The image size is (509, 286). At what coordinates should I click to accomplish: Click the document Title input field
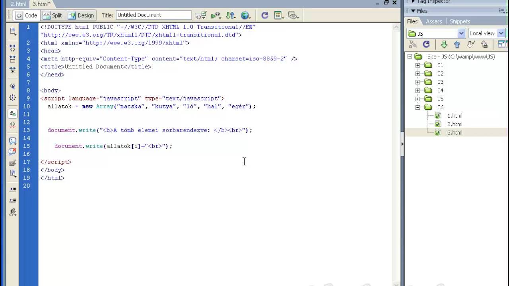click(x=154, y=15)
